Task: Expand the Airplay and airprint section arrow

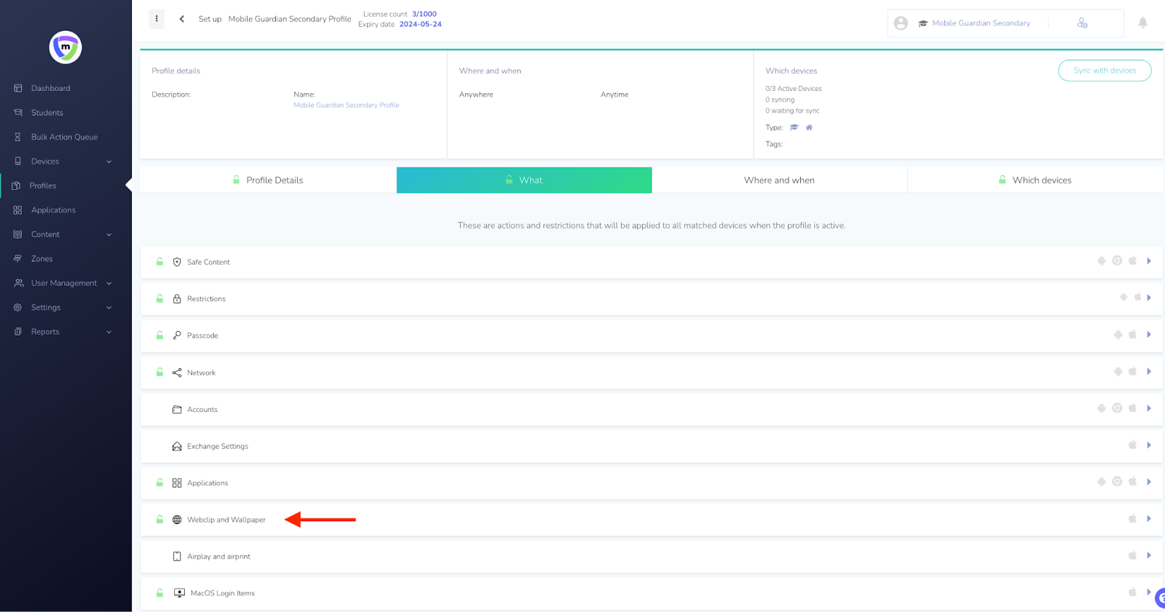Action: click(1149, 555)
